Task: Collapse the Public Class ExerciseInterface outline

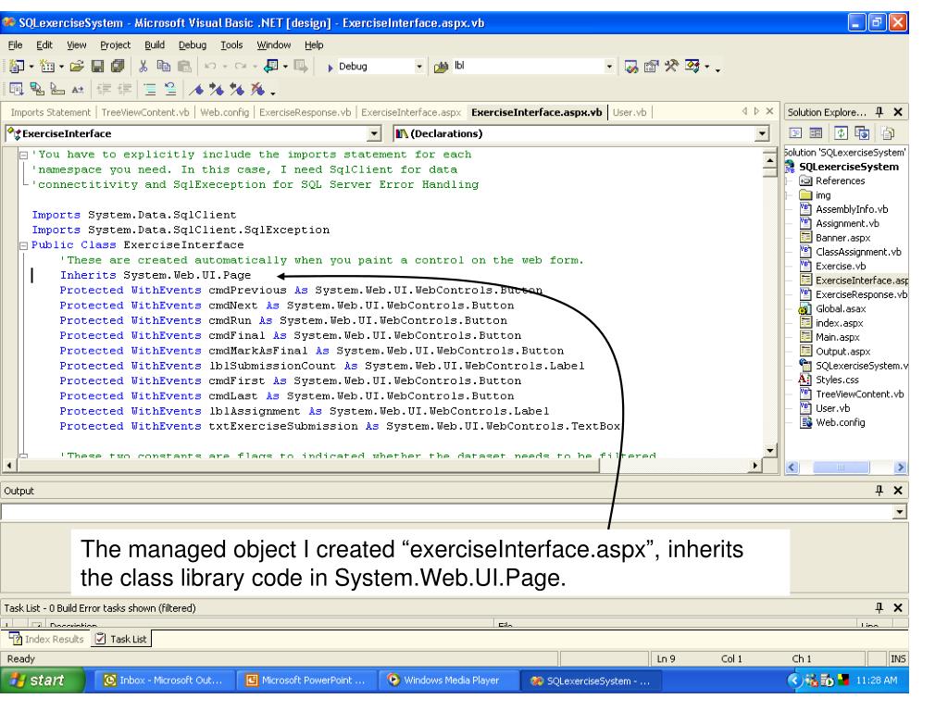Action: coord(23,245)
